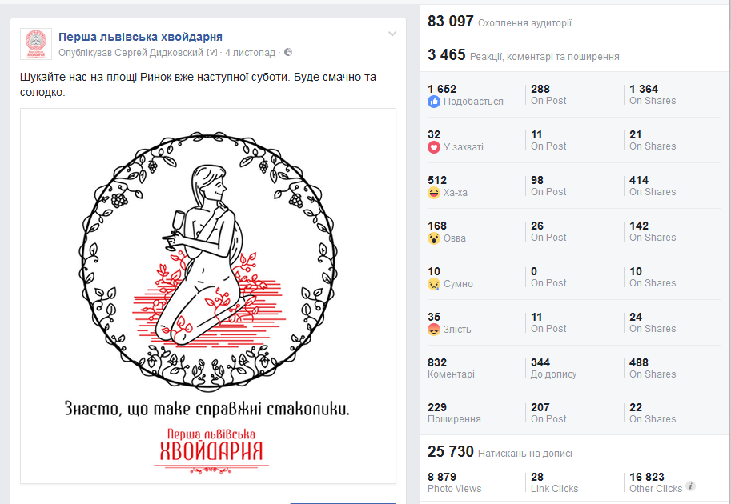Open the Перша львівська хвойдарня page name link
731x504 pixels.
(x=140, y=37)
